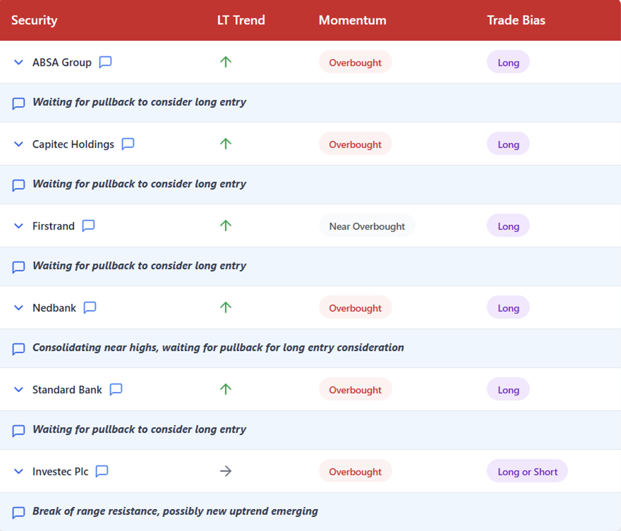
Task: Click sideways trend arrow for Investec Plc
Action: [226, 471]
